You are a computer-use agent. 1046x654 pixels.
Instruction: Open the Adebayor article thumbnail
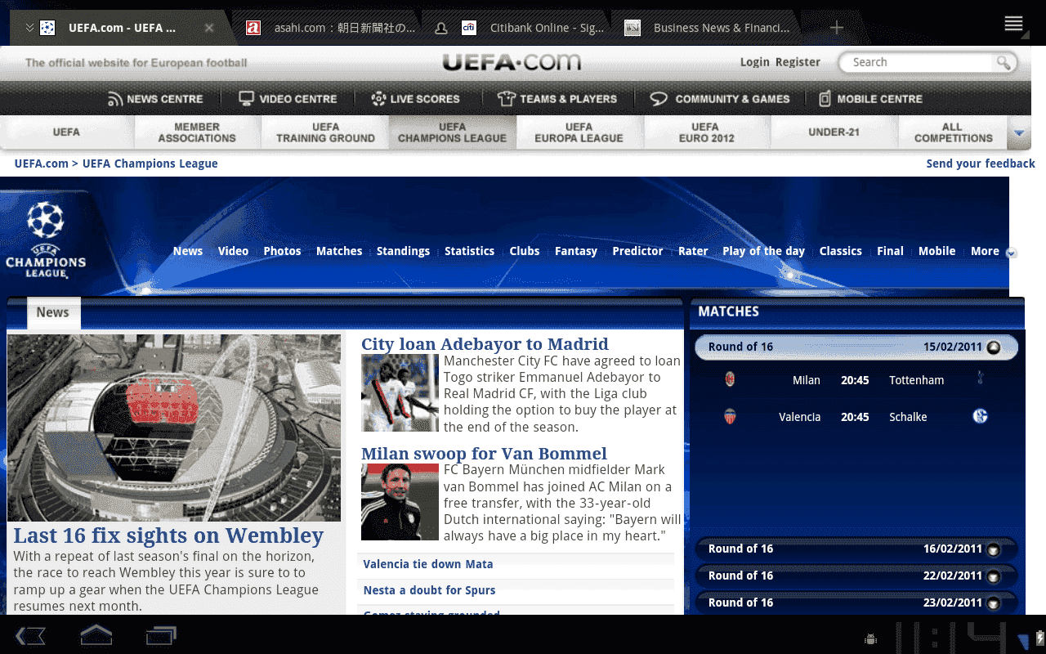(400, 393)
